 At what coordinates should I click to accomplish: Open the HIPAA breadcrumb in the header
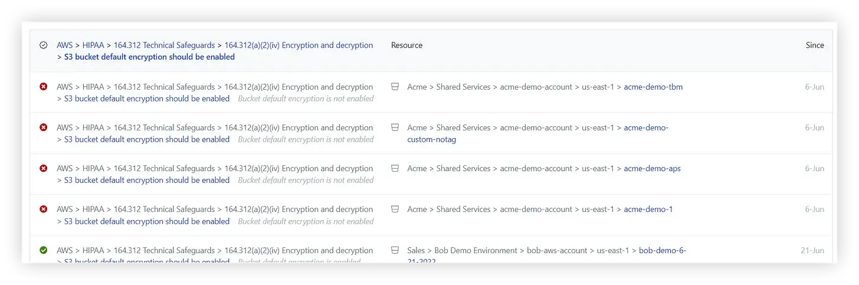click(x=93, y=45)
